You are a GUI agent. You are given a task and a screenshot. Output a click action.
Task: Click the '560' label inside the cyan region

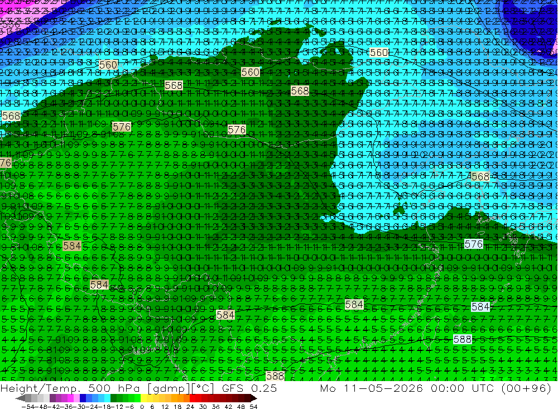(x=379, y=52)
